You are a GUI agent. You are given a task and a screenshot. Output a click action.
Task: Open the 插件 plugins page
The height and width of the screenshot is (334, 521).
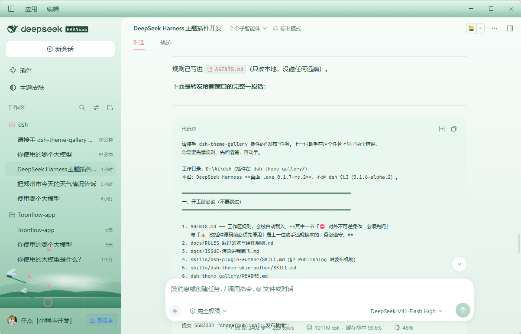click(x=60, y=70)
